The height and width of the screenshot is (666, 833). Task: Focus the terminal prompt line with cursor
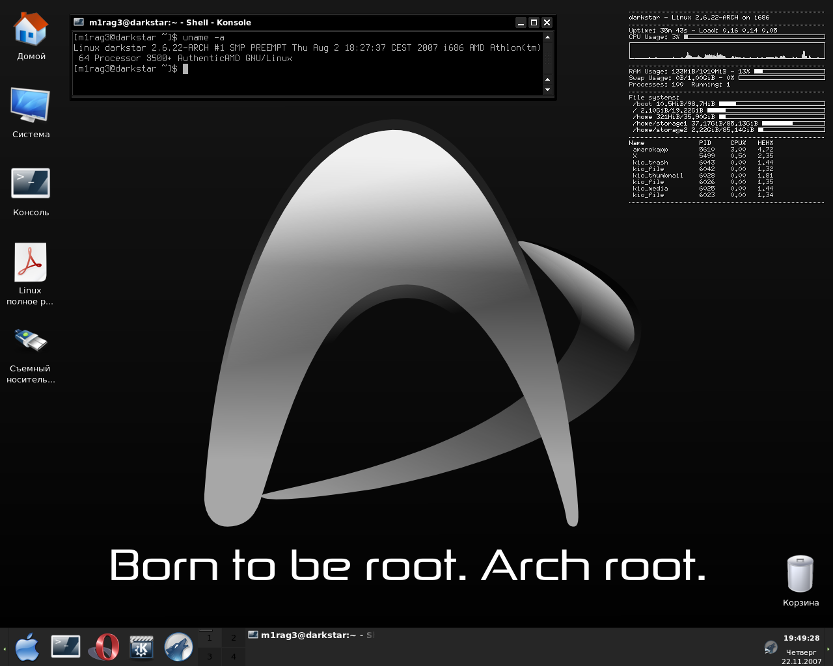click(131, 68)
